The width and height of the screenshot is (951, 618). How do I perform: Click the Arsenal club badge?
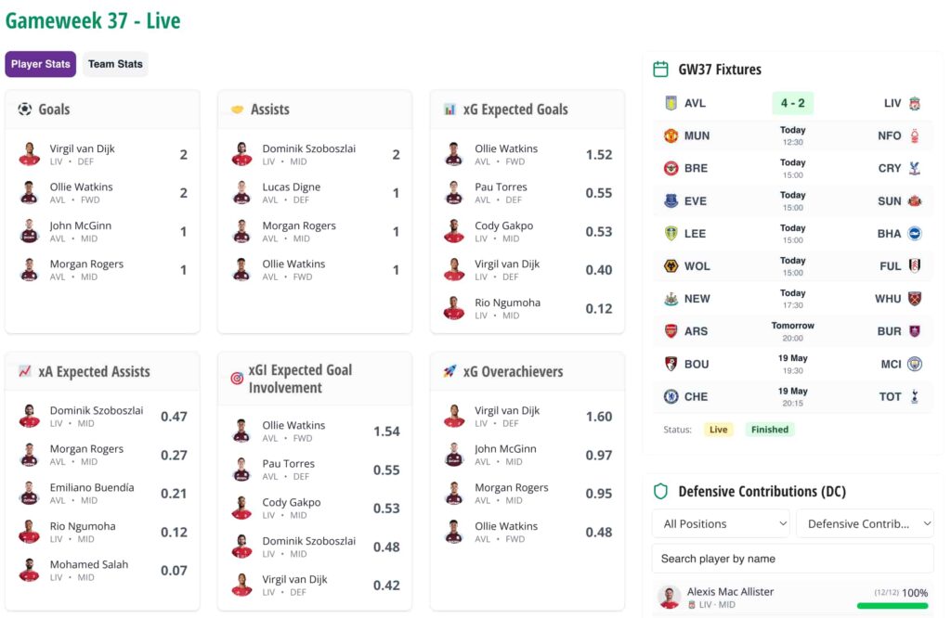click(x=671, y=331)
